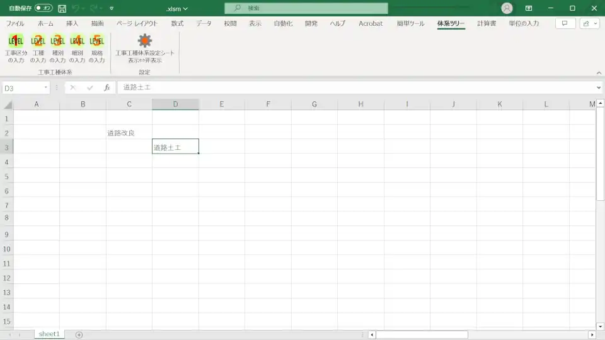Save the workbook with the floppy icon
This screenshot has height=340, width=605.
[x=62, y=8]
